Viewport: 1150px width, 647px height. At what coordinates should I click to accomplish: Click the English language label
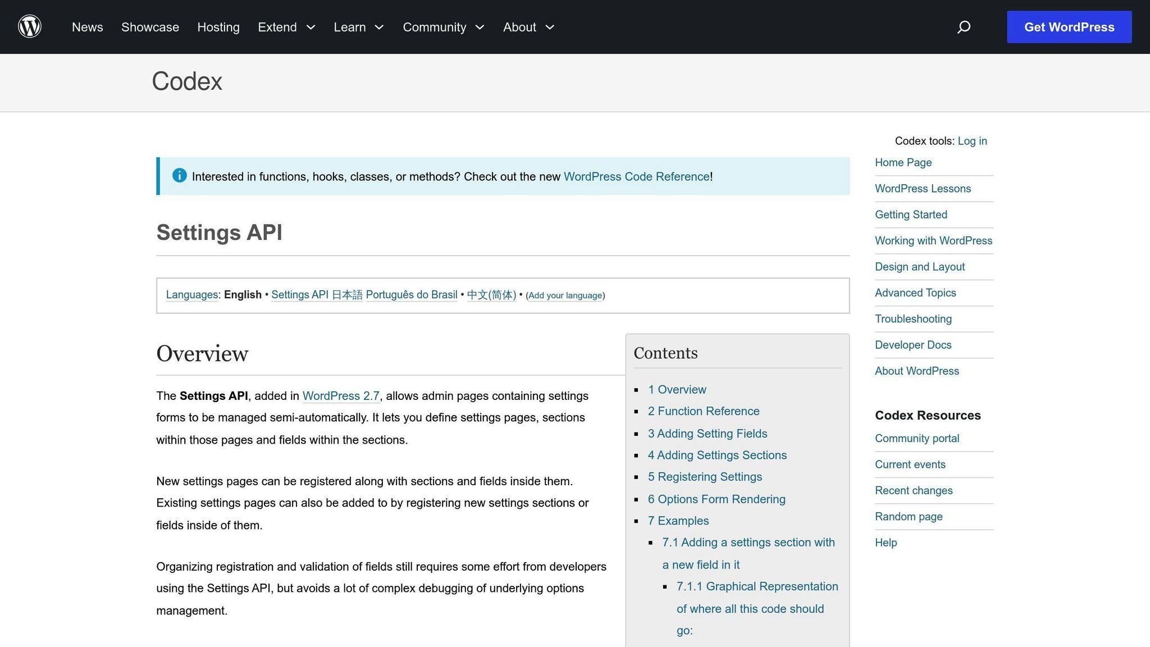click(x=243, y=295)
